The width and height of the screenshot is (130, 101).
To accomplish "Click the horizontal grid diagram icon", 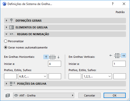I will coord(52,57).
